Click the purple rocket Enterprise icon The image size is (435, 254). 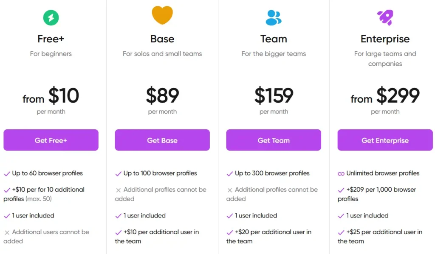385,18
